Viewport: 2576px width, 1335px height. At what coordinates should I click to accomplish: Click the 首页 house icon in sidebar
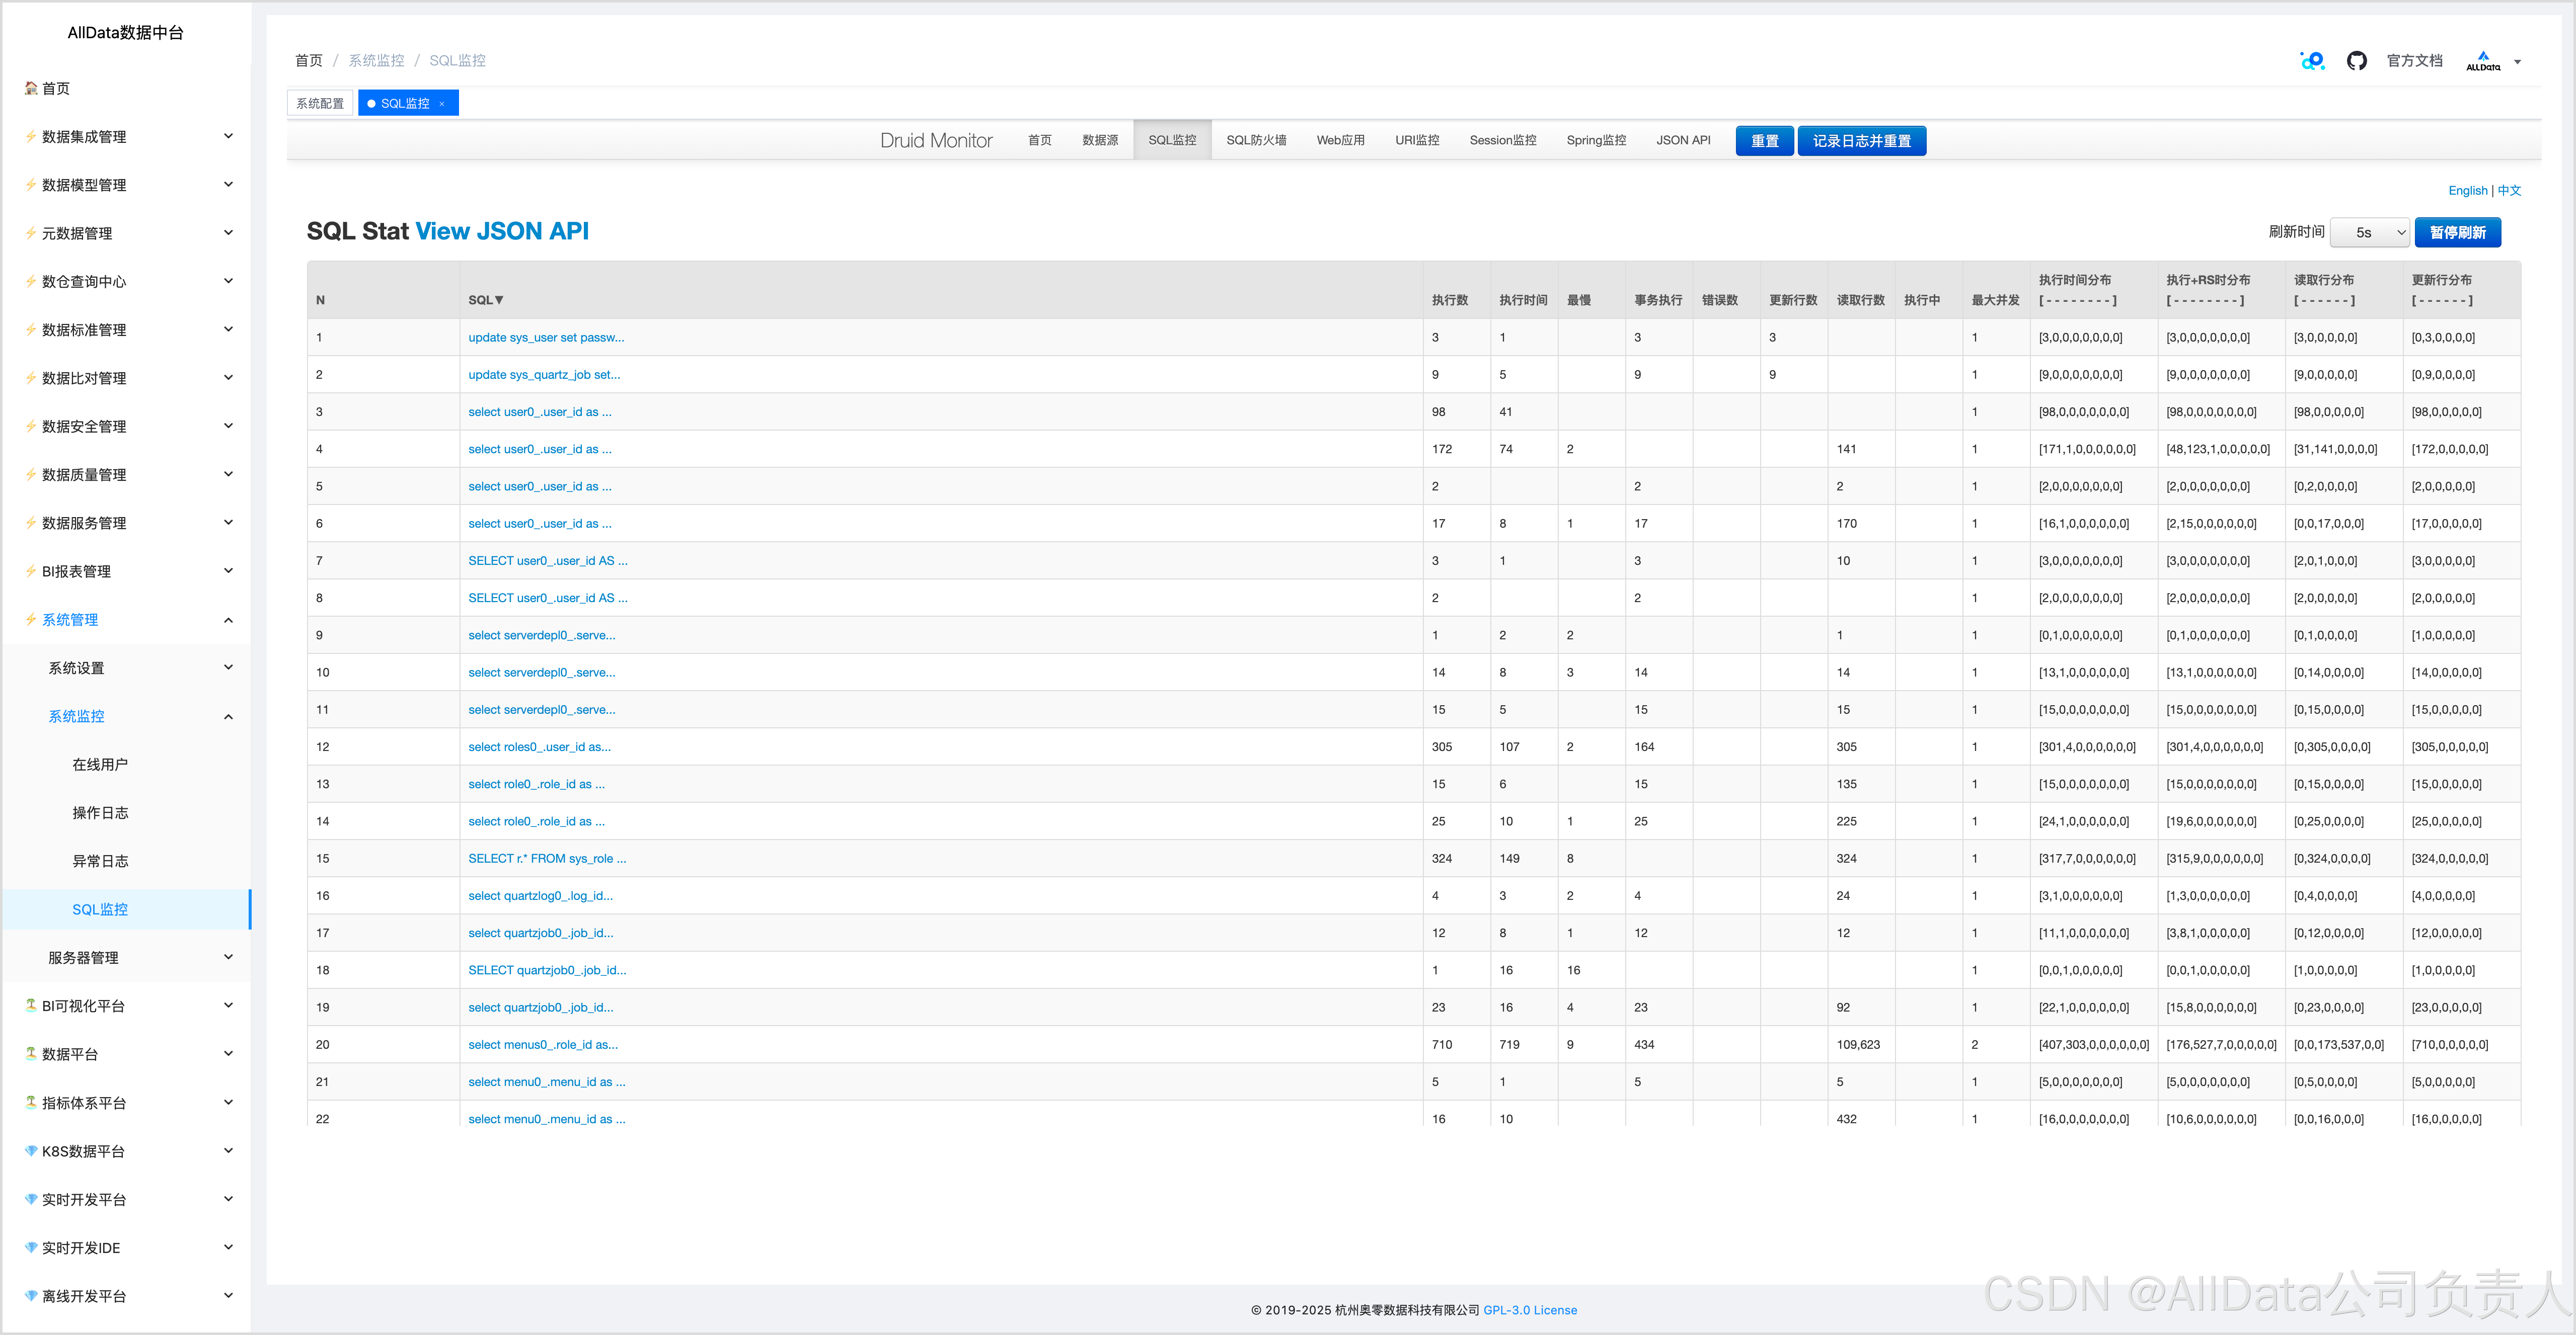pyautogui.click(x=31, y=88)
